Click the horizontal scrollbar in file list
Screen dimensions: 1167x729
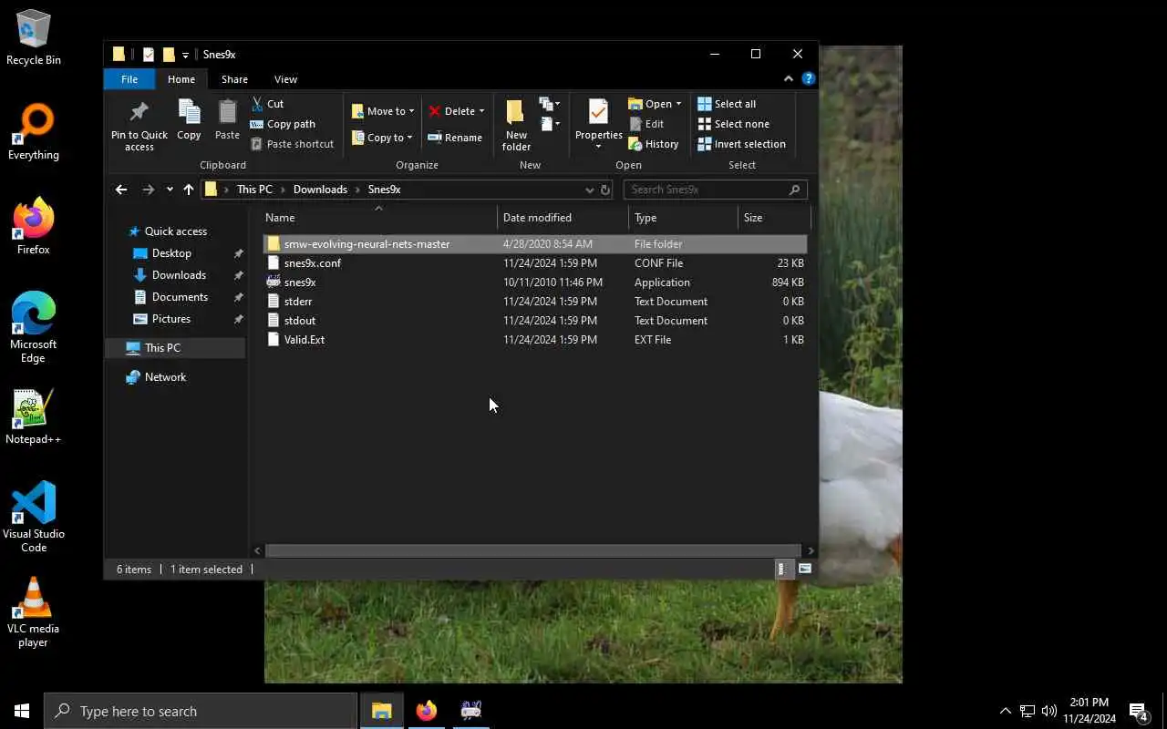click(532, 550)
